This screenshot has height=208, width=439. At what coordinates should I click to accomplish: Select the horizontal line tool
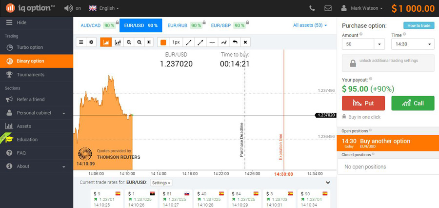(212, 42)
